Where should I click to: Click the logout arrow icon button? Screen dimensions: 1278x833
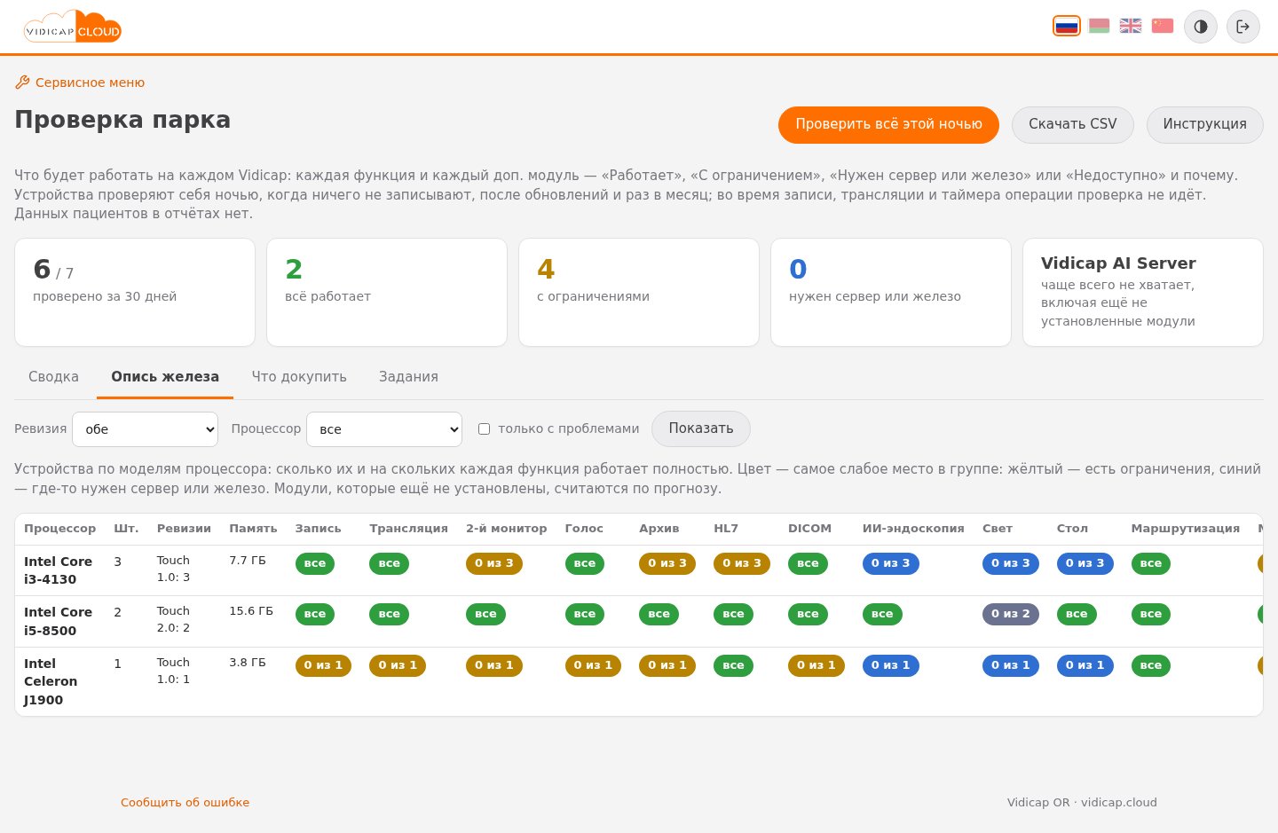[1243, 27]
